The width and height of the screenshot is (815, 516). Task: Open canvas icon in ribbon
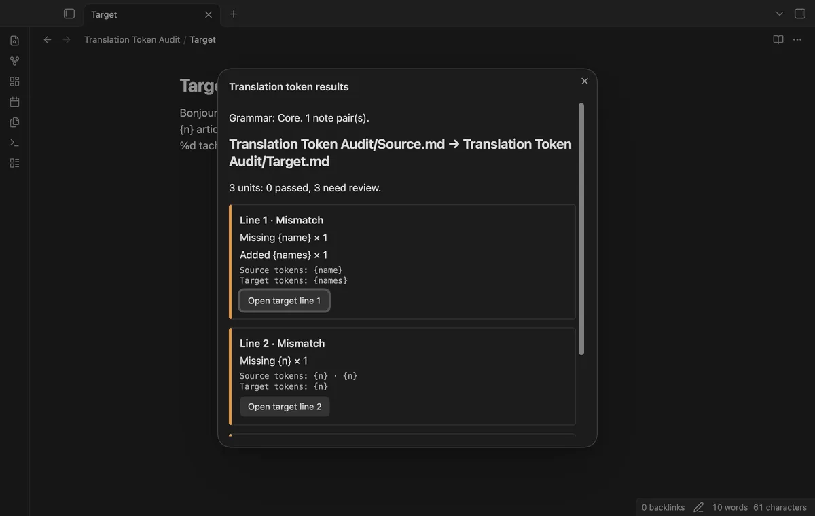[14, 81]
